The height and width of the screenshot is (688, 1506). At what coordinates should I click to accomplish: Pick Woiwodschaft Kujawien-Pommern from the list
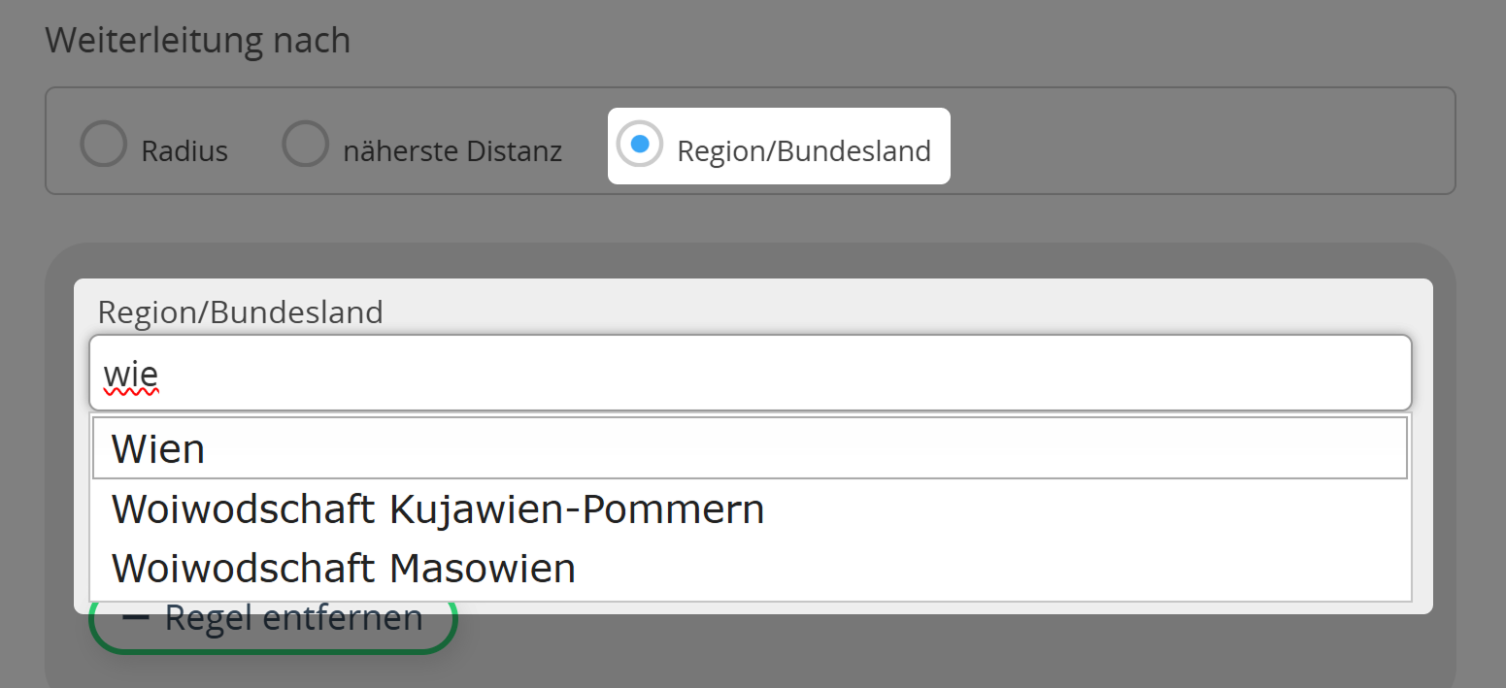click(x=438, y=508)
